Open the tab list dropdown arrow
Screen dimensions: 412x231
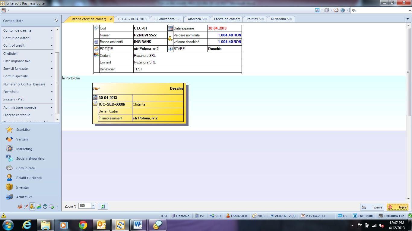pyautogui.click(x=407, y=19)
